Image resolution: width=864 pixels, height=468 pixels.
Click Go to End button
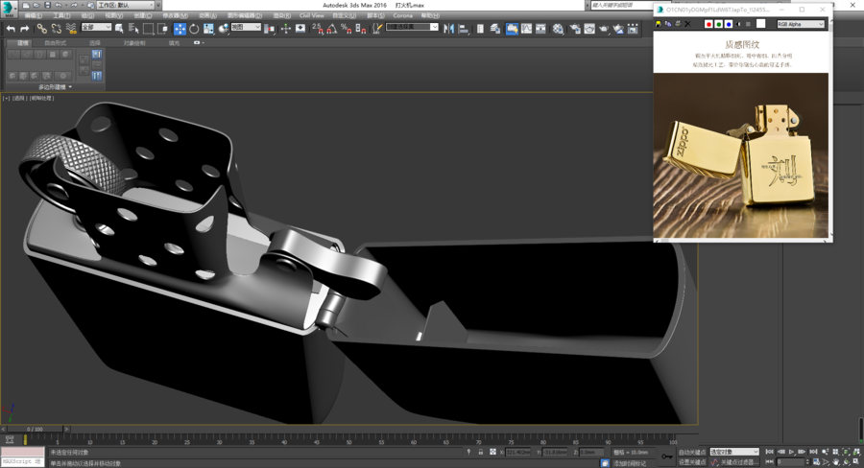[x=813, y=452]
